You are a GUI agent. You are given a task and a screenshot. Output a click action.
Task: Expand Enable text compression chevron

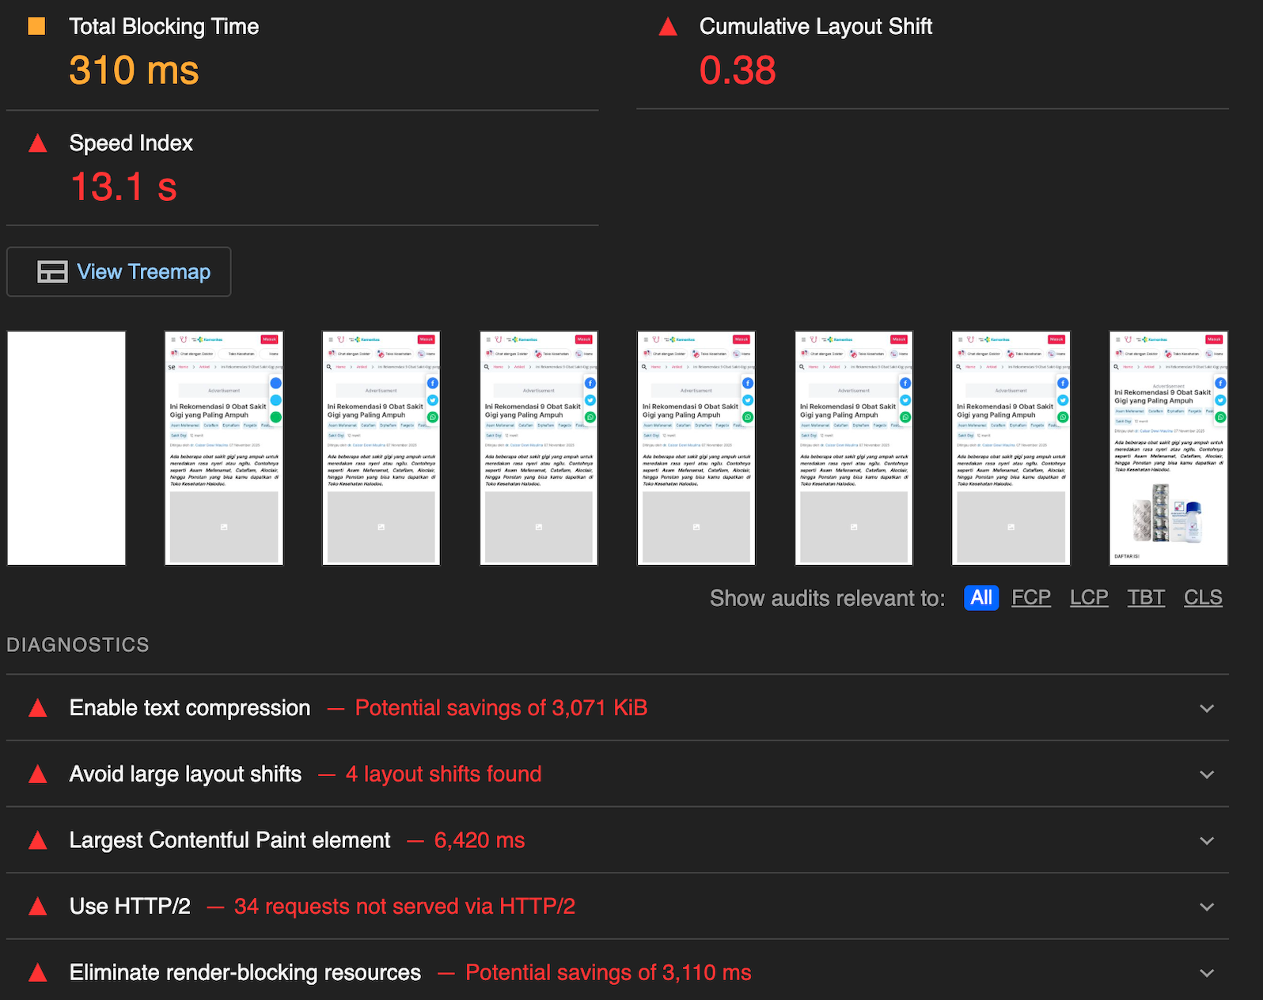click(x=1206, y=709)
